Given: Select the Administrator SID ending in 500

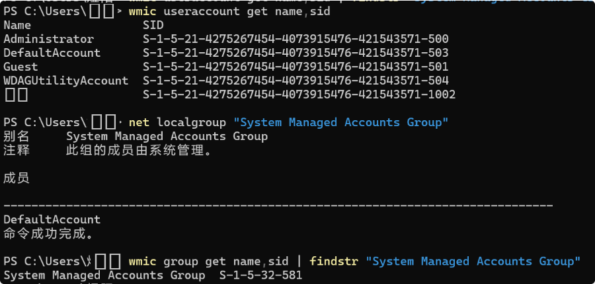Looking at the screenshot, I should click(296, 39).
